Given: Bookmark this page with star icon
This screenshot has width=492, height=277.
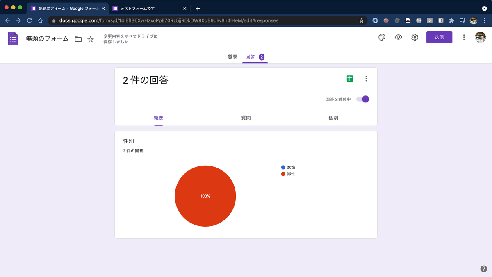Looking at the screenshot, I should 361,20.
